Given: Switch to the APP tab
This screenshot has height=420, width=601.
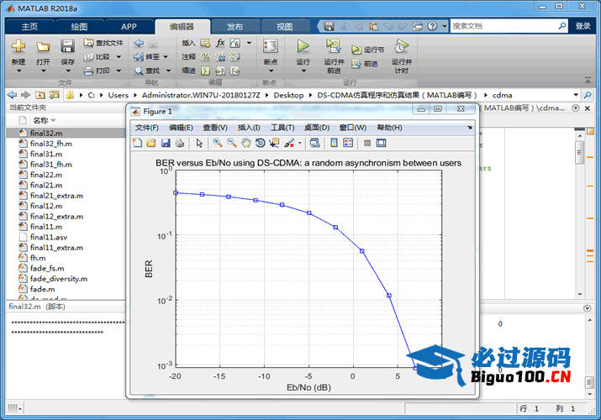Looking at the screenshot, I should (x=129, y=26).
